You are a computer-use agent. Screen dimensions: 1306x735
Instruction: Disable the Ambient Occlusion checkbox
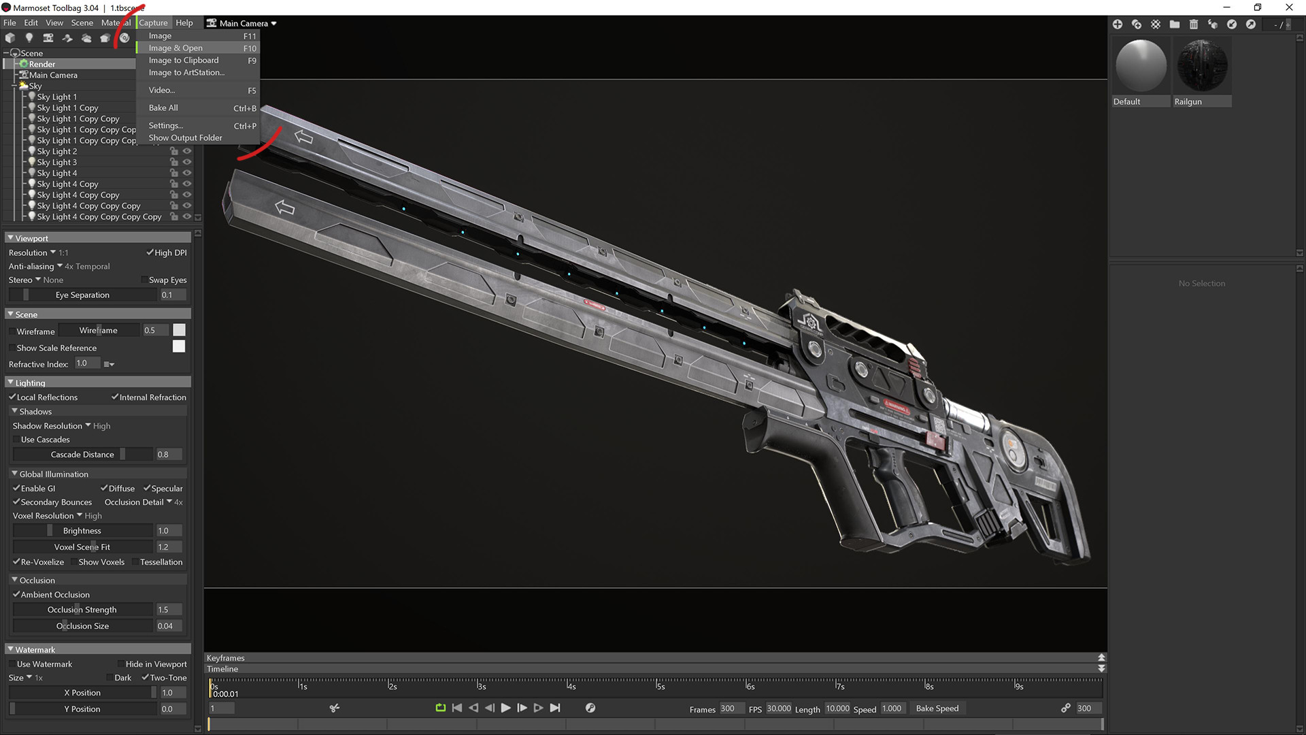click(16, 595)
